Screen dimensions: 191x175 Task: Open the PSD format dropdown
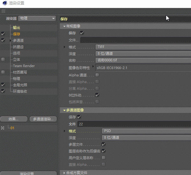(x=146, y=131)
